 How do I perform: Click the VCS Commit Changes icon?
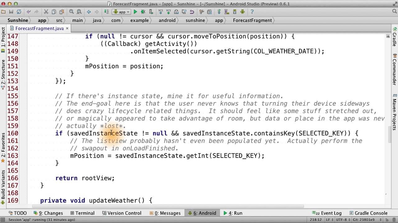[x=169, y=12]
